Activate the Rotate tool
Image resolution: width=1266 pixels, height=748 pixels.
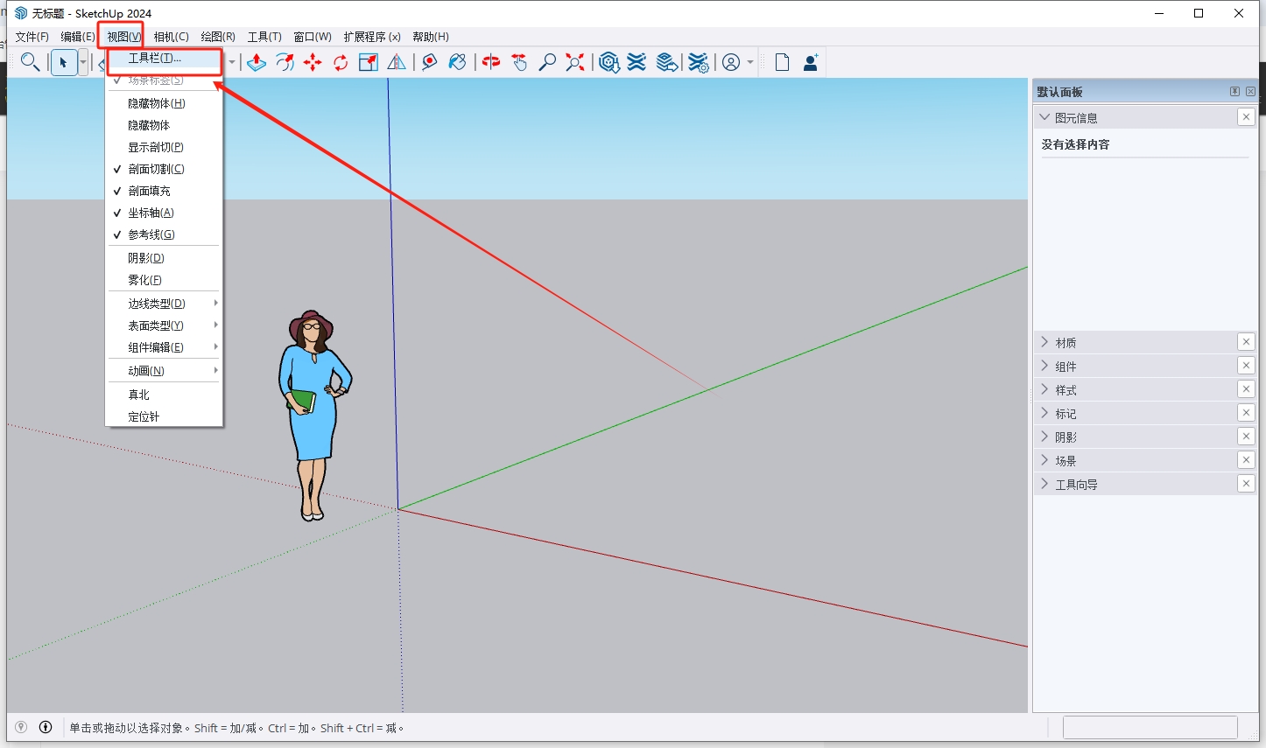click(x=341, y=62)
